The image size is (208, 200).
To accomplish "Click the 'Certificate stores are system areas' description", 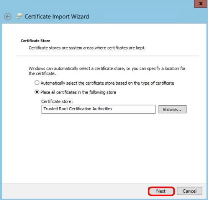I will pos(87,48).
